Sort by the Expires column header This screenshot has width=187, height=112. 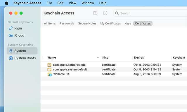(x=139, y=58)
